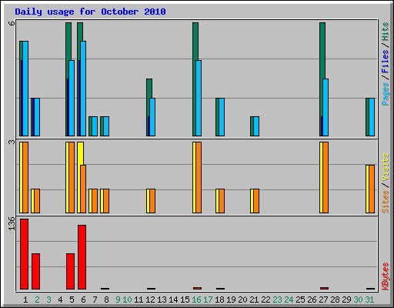Viewport: 394px width, 308px height.
Task: Select day label "19" on x-axis
Action: [x=231, y=300]
